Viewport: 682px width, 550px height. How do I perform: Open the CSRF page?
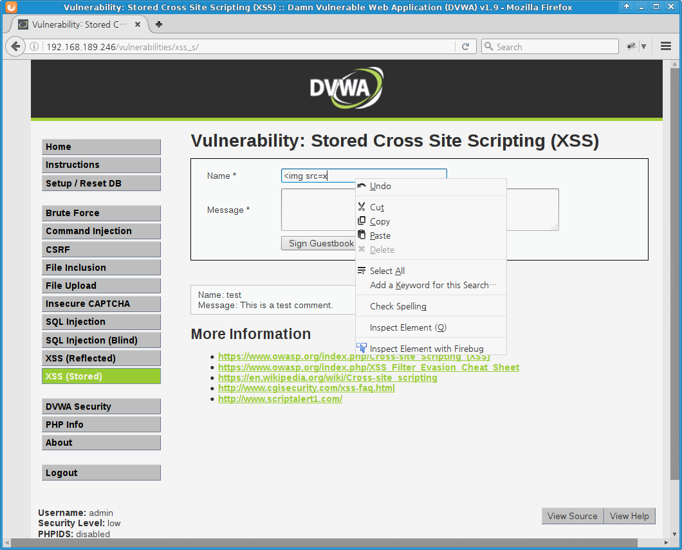[101, 249]
